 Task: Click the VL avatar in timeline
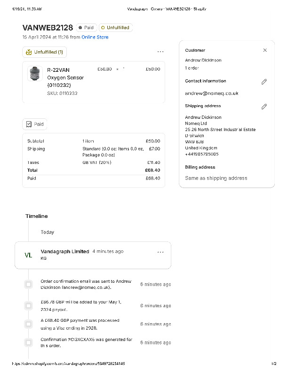(x=28, y=255)
